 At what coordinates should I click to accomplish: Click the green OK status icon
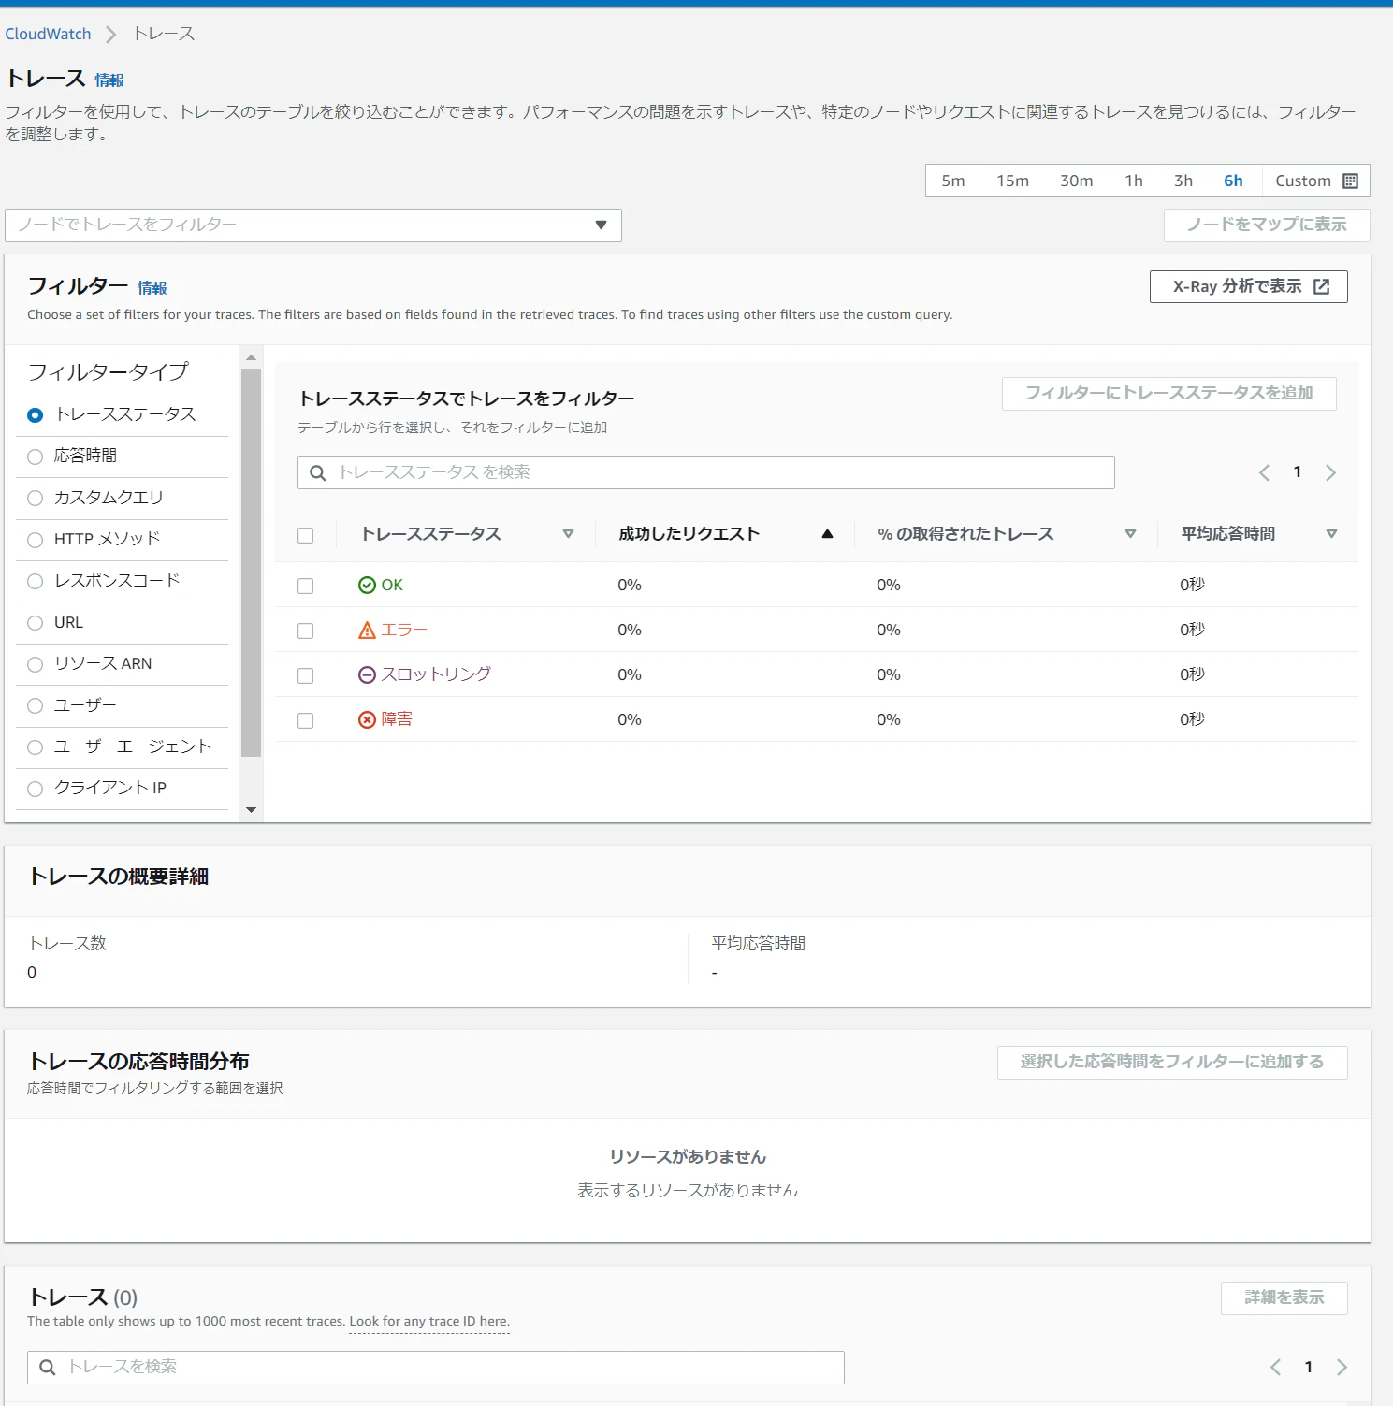pyautogui.click(x=367, y=585)
